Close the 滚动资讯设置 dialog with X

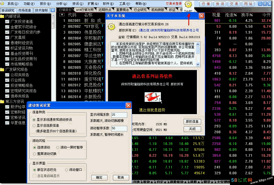(x=128, y=105)
